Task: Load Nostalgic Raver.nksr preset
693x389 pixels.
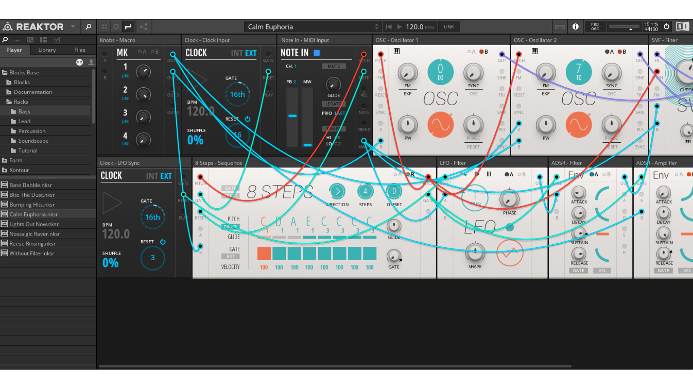Action: point(48,234)
